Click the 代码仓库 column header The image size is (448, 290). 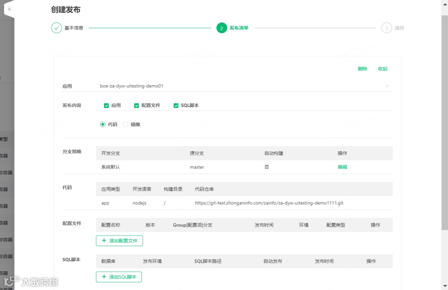click(204, 189)
